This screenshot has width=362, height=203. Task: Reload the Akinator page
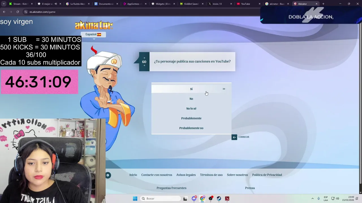18,12
